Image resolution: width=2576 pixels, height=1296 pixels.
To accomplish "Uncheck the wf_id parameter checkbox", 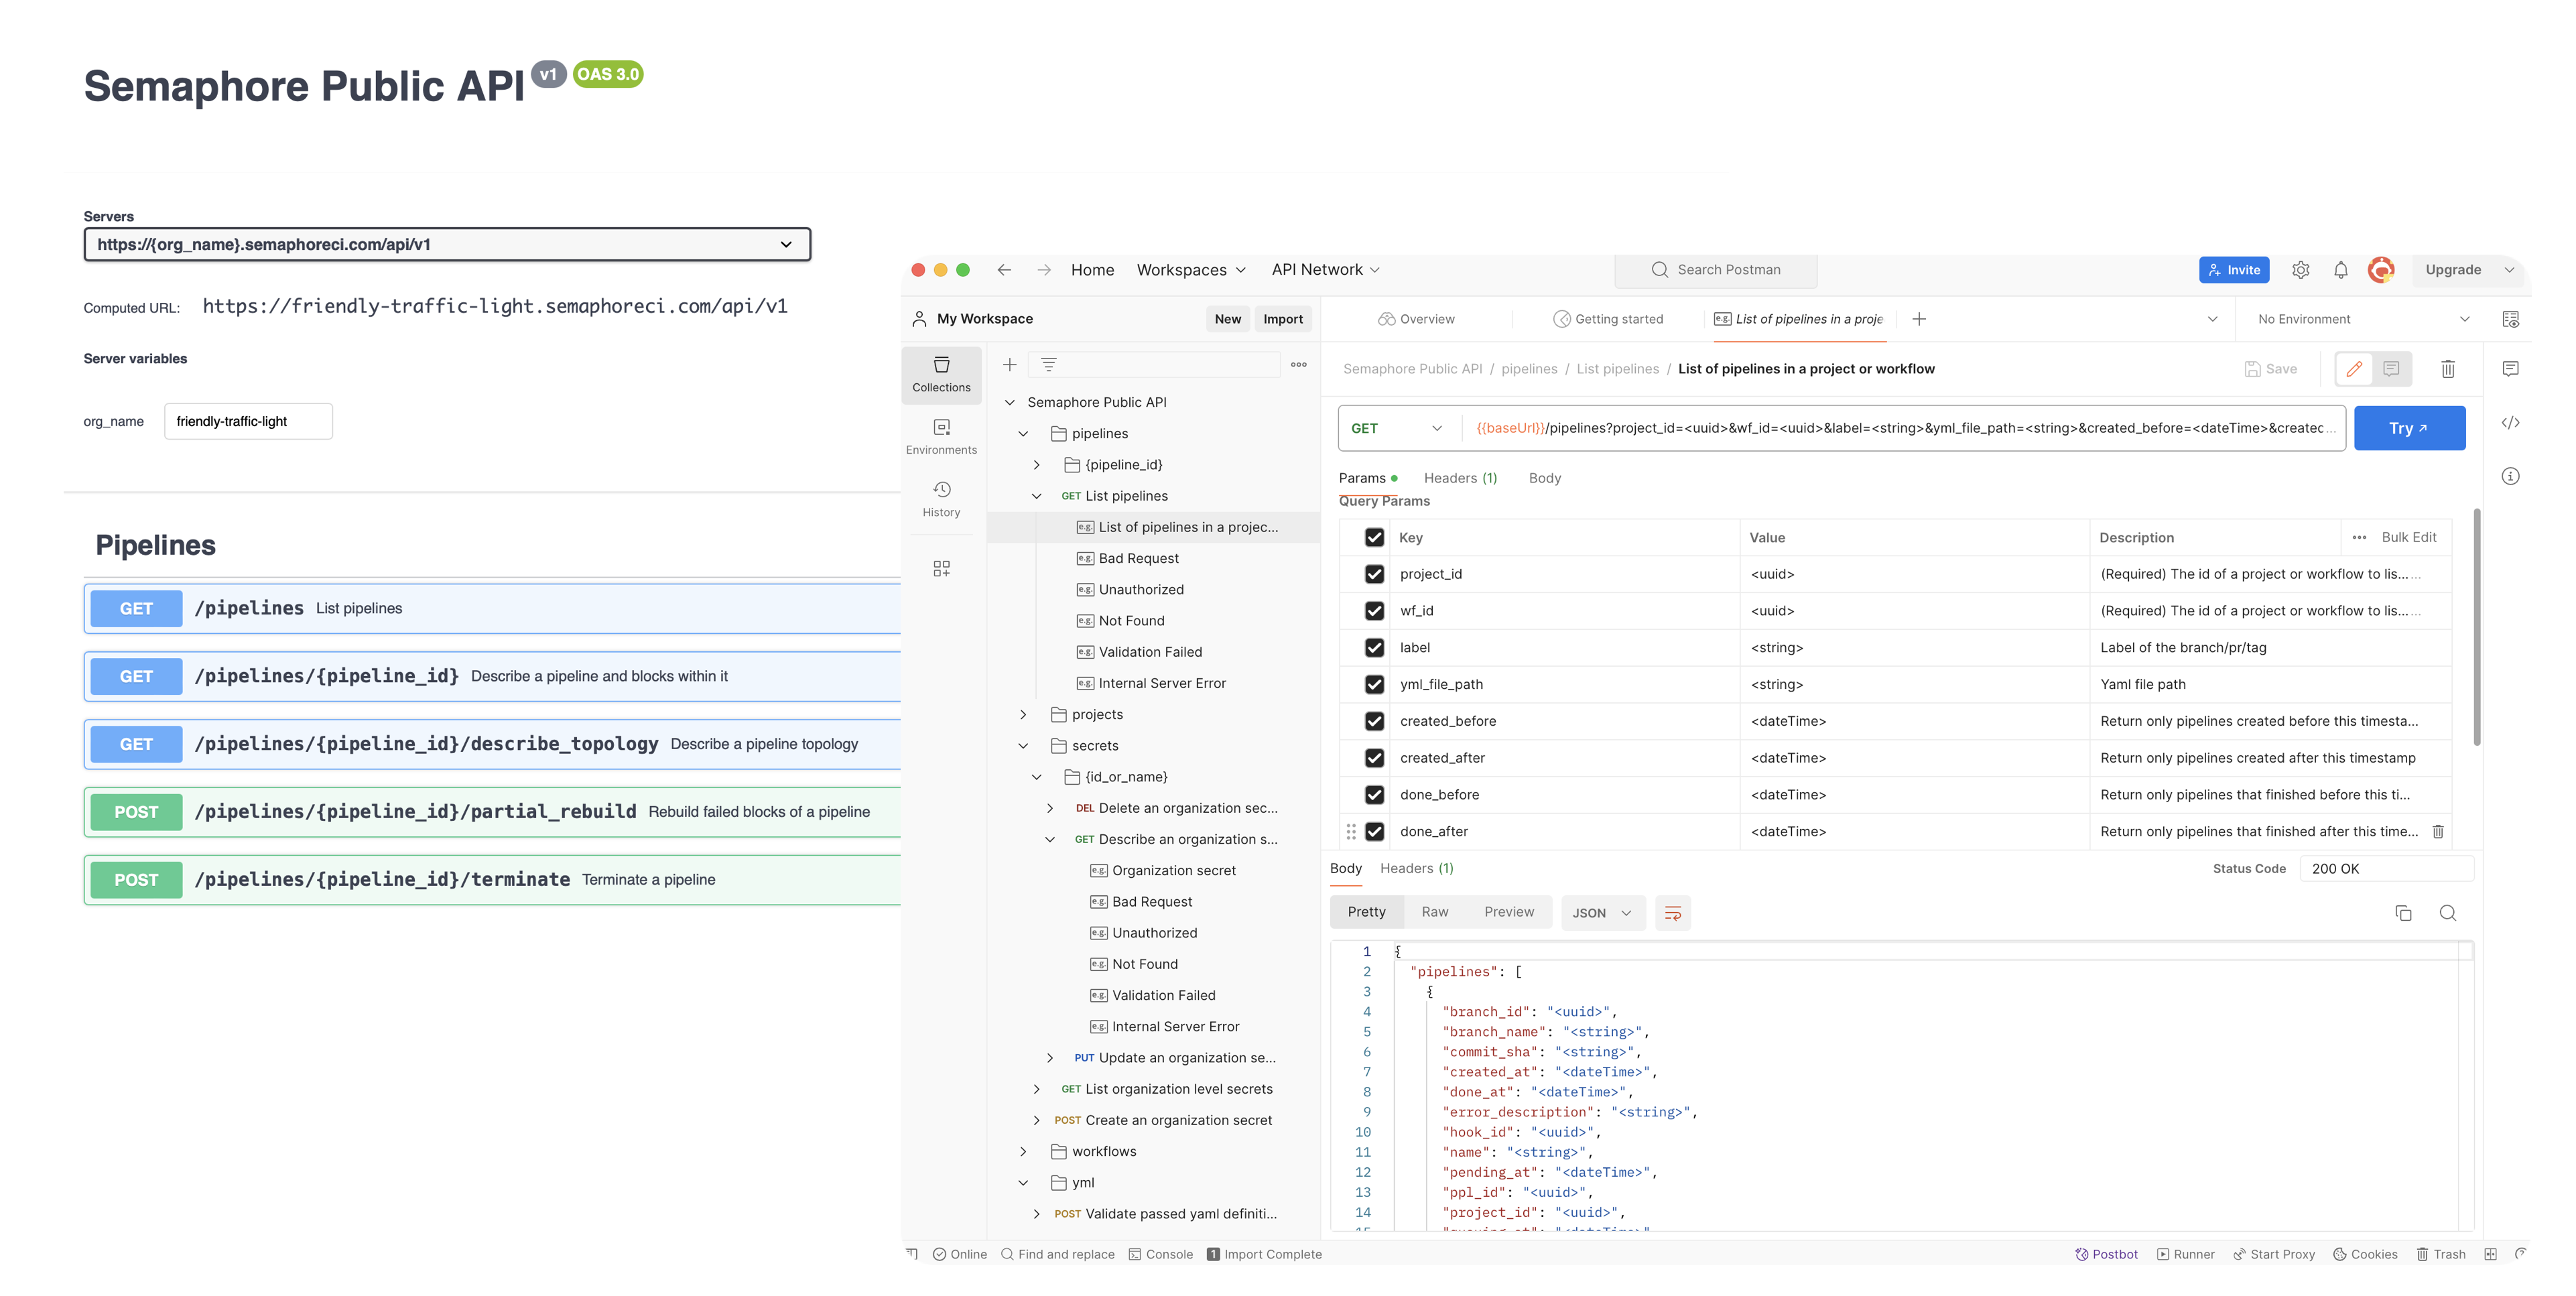I will 1374,611.
